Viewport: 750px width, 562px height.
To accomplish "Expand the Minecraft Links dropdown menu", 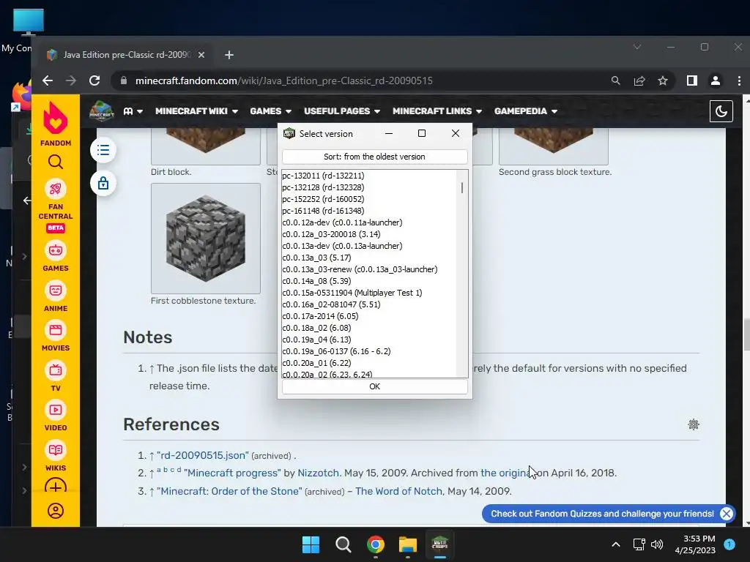I will point(437,111).
